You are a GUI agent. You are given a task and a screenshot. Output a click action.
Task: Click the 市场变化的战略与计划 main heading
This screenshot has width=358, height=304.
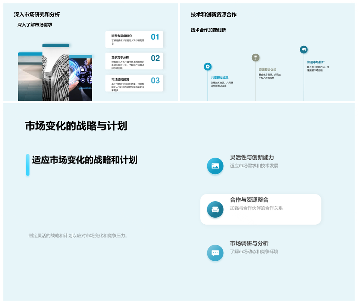[76, 126]
